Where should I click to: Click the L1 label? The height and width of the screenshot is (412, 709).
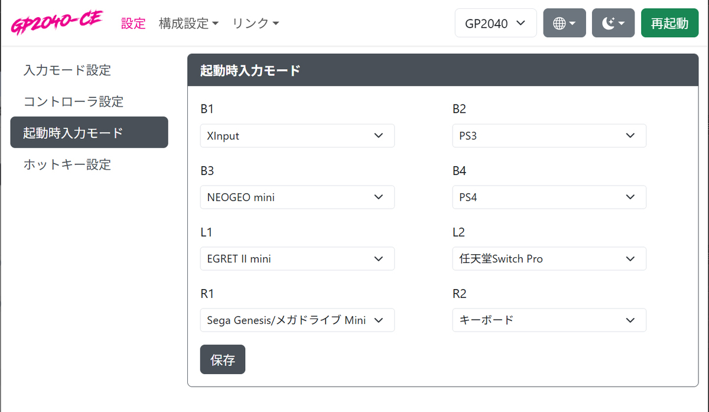(206, 232)
